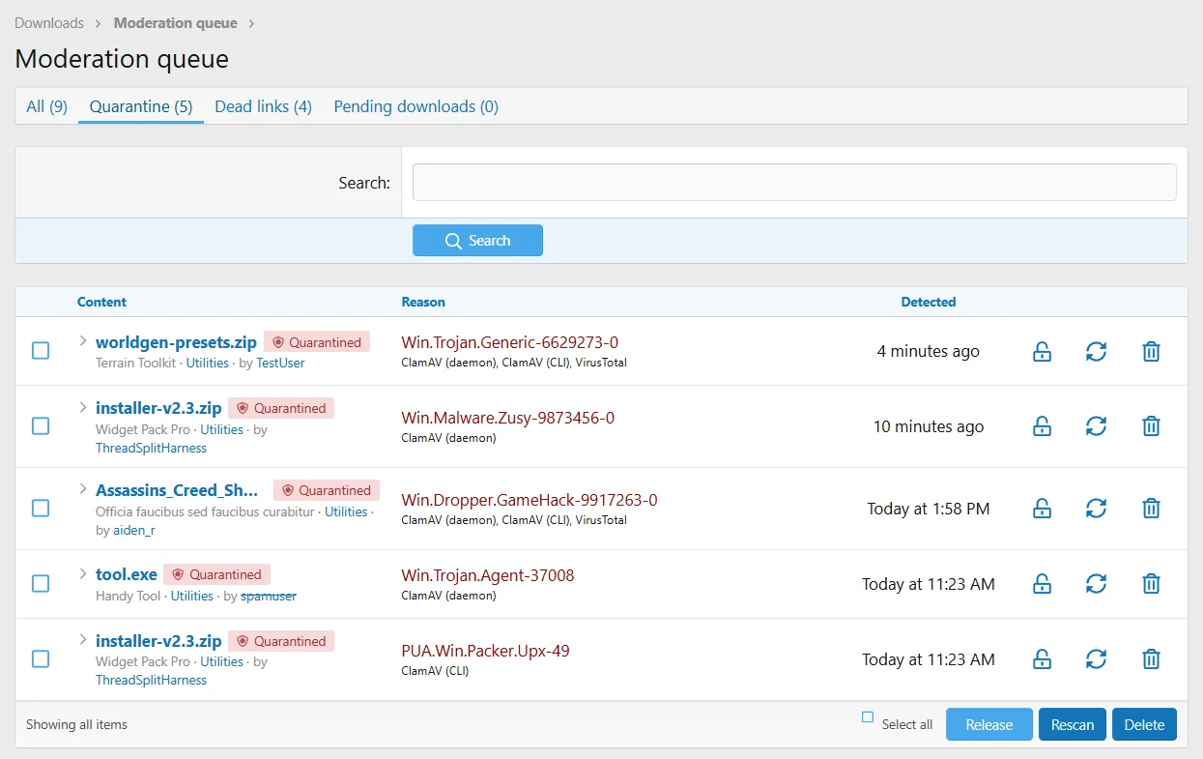Viewport: 1203px width, 759px height.
Task: Rescan tool.exe using its refresh icon
Action: (x=1096, y=584)
